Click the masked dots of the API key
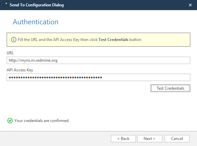 (x=55, y=78)
